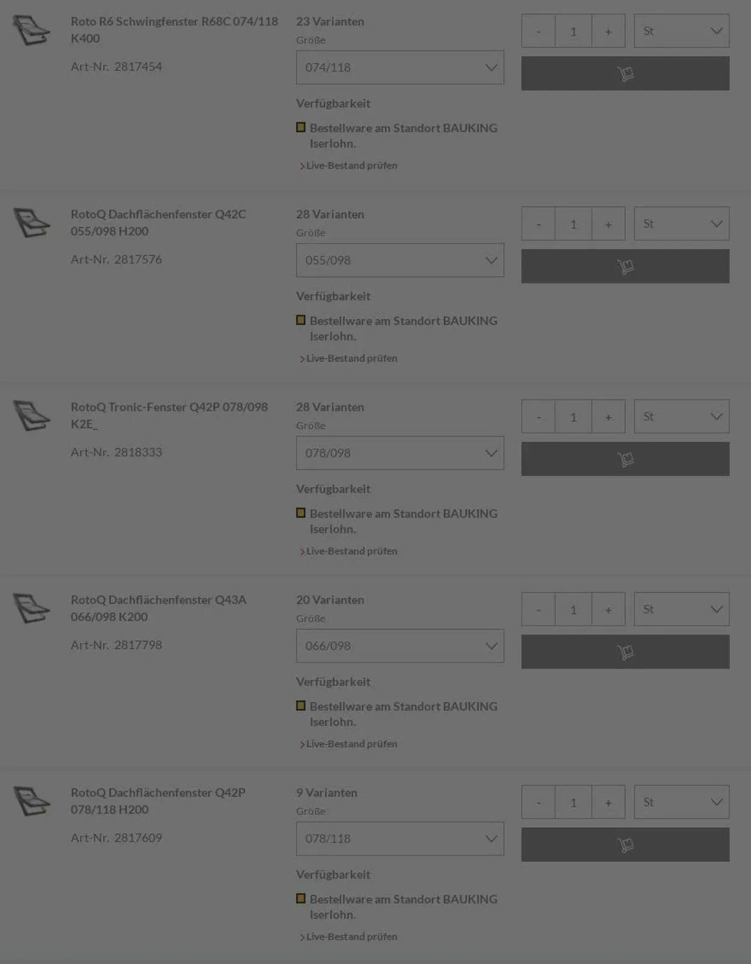The image size is (751, 964).
Task: Add RotoQ Q42C 055/098 to cart
Action: (625, 266)
